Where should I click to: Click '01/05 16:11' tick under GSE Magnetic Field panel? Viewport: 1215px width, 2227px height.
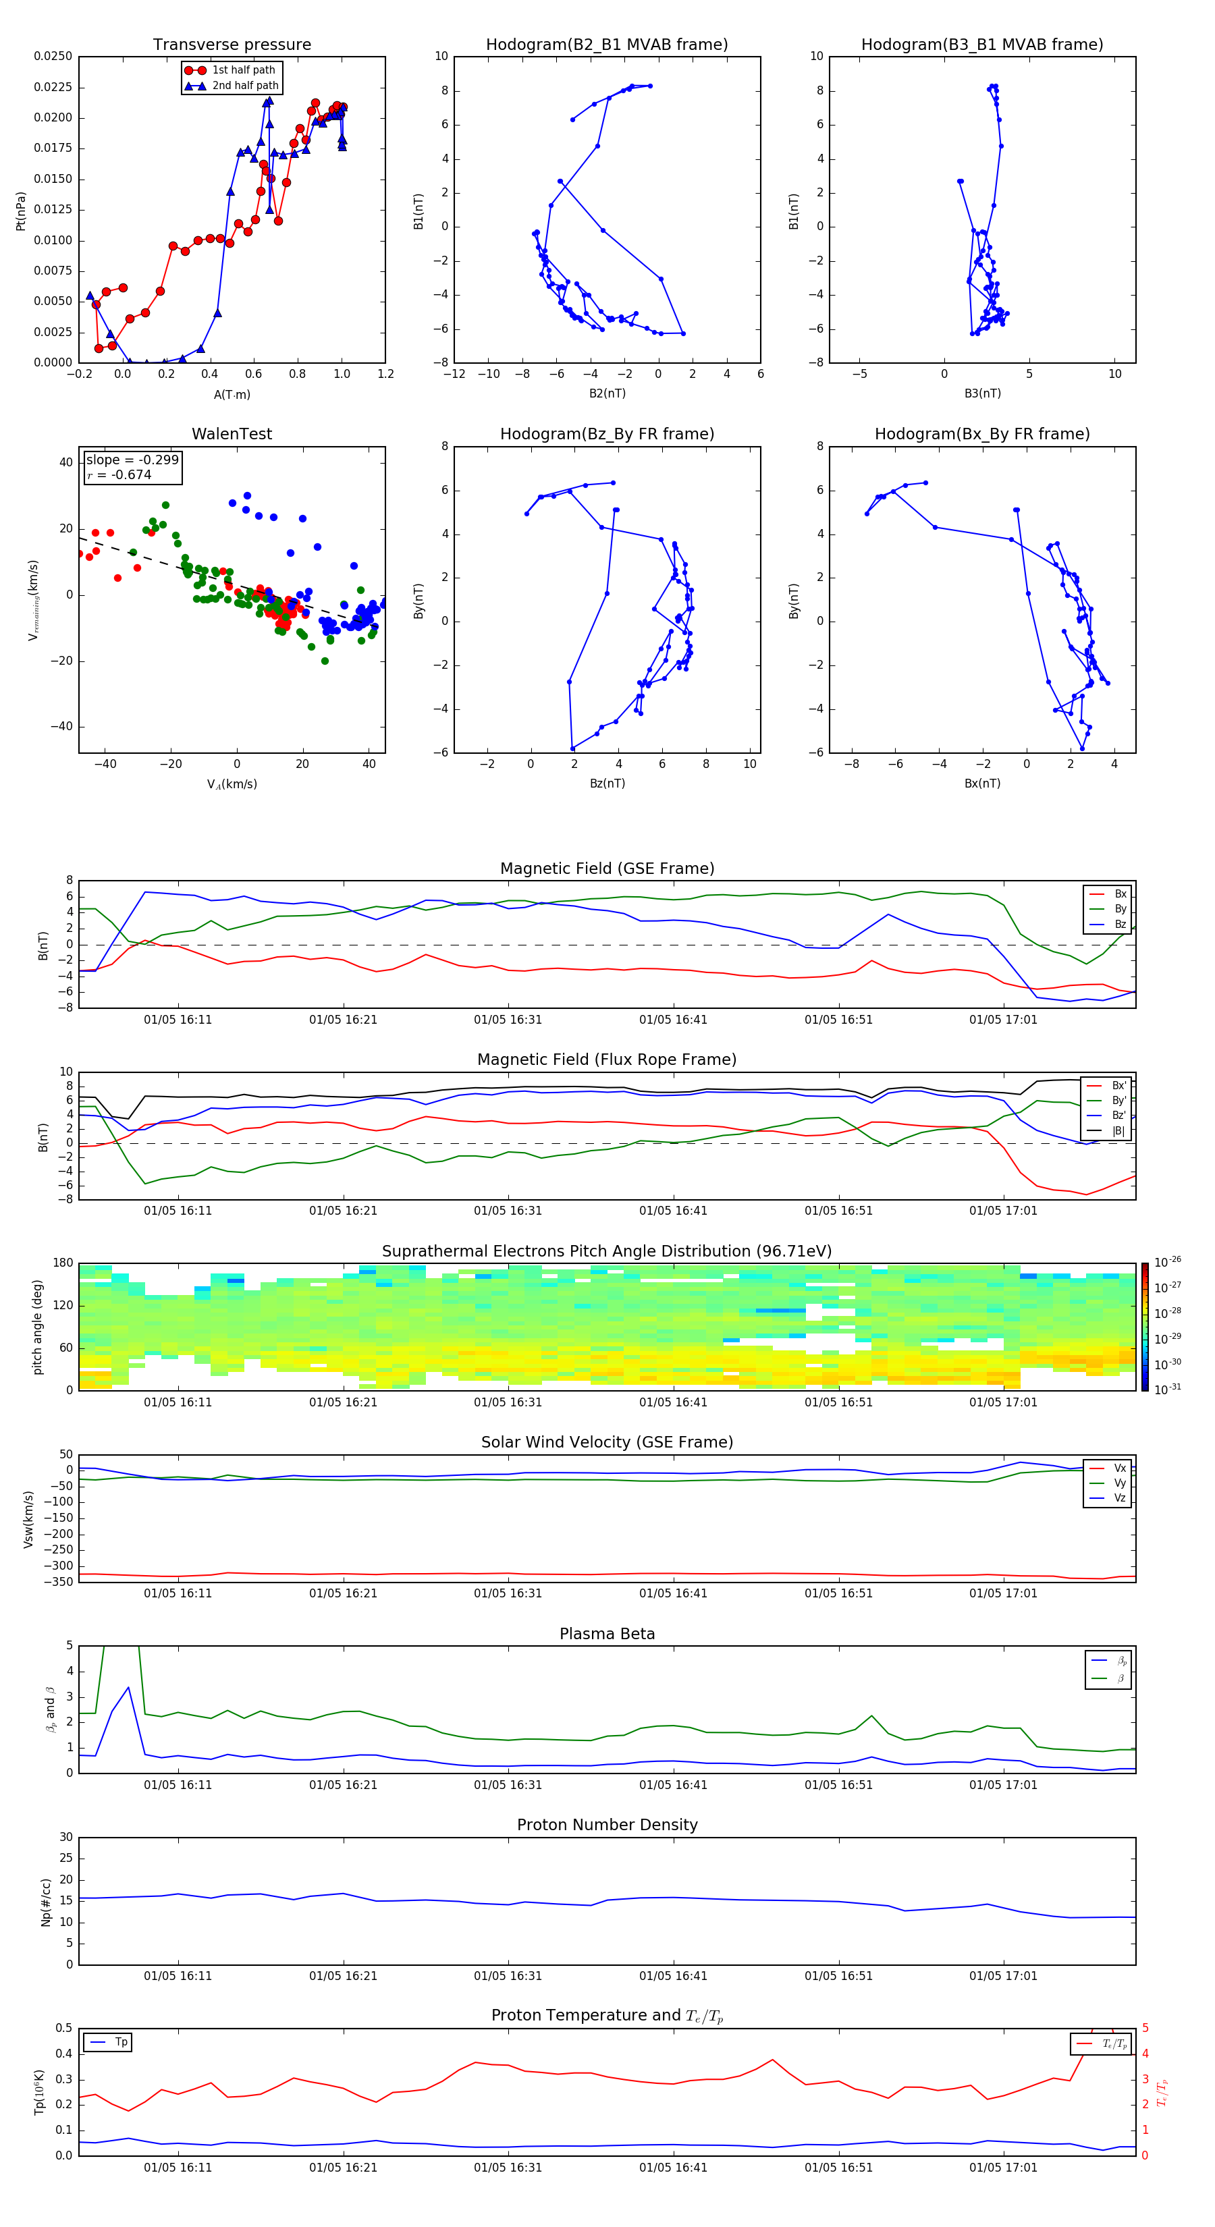pyautogui.click(x=178, y=1020)
